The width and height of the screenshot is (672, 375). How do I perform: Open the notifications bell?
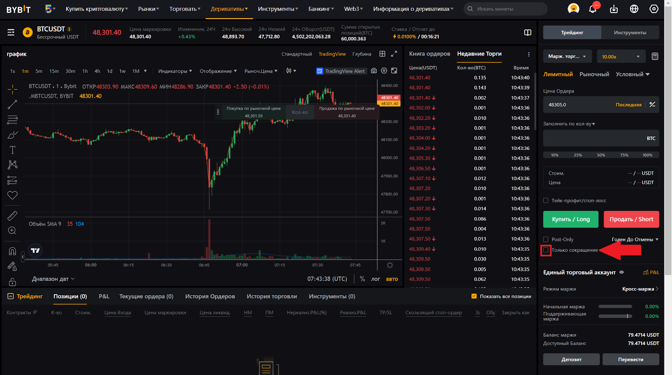593,8
